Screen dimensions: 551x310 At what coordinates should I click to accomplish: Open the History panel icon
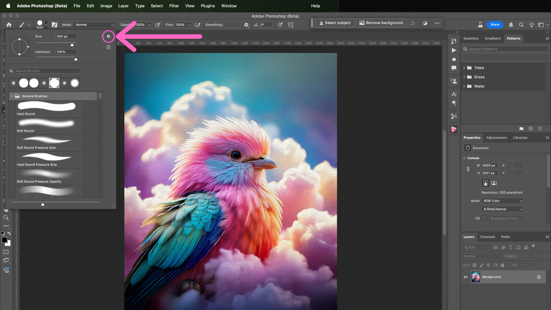click(454, 41)
